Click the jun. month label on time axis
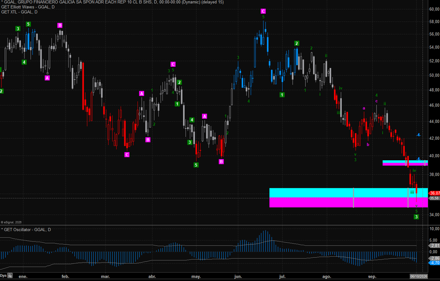Image resolution: width=440 pixels, height=281 pixels. (x=238, y=276)
